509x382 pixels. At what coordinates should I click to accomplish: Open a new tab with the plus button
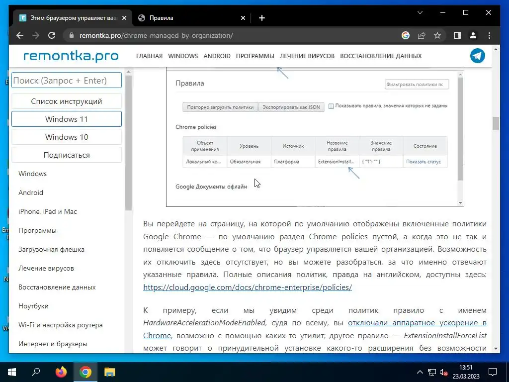[262, 18]
